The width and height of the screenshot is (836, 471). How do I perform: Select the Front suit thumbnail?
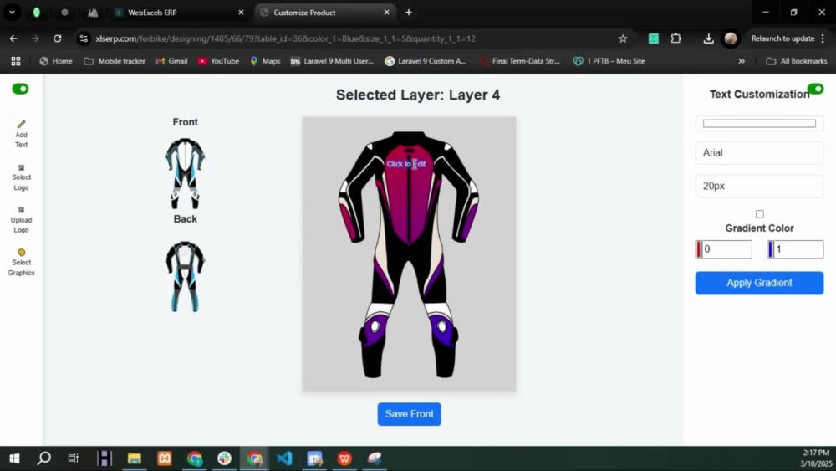tap(185, 173)
